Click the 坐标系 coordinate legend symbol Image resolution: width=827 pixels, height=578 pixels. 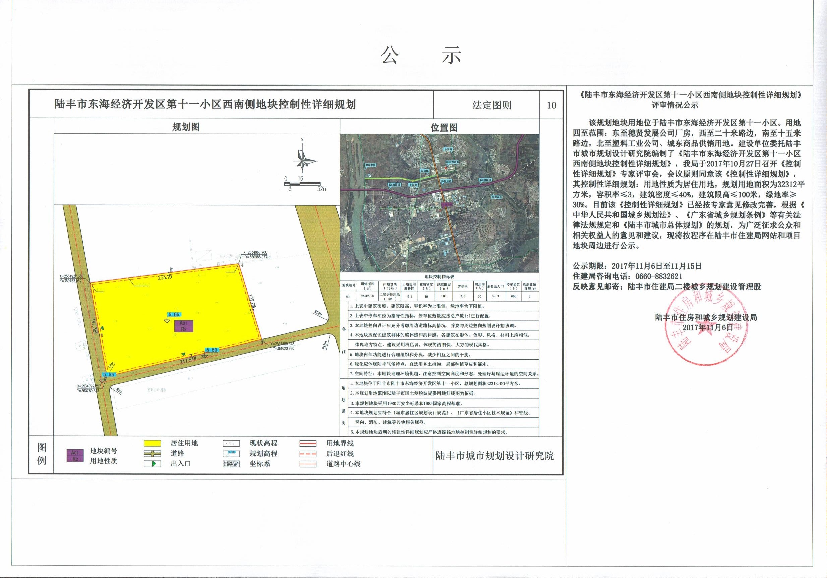coord(231,463)
